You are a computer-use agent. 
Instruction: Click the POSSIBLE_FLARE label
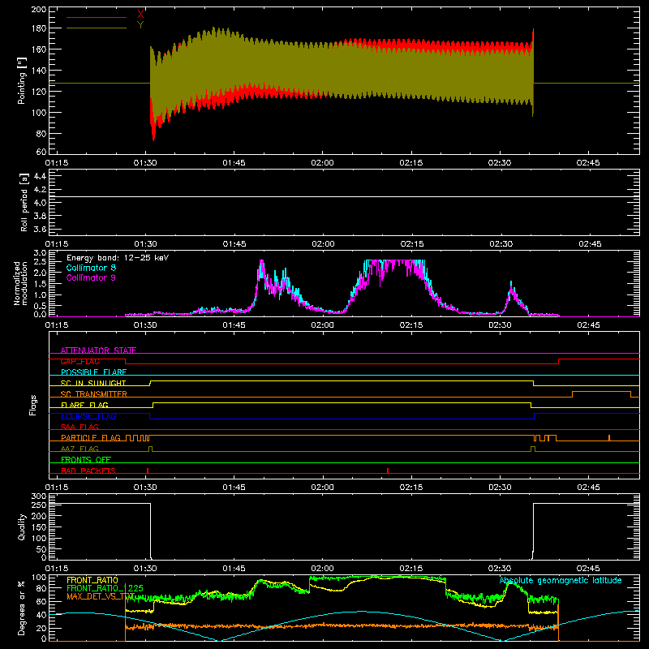coord(93,372)
